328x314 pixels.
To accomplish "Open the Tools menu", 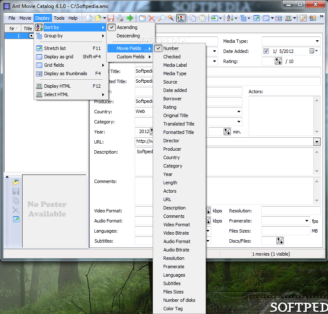I will [x=59, y=18].
